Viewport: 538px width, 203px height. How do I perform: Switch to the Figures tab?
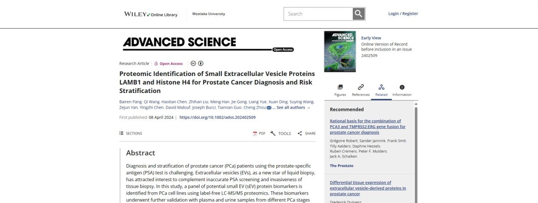340,90
